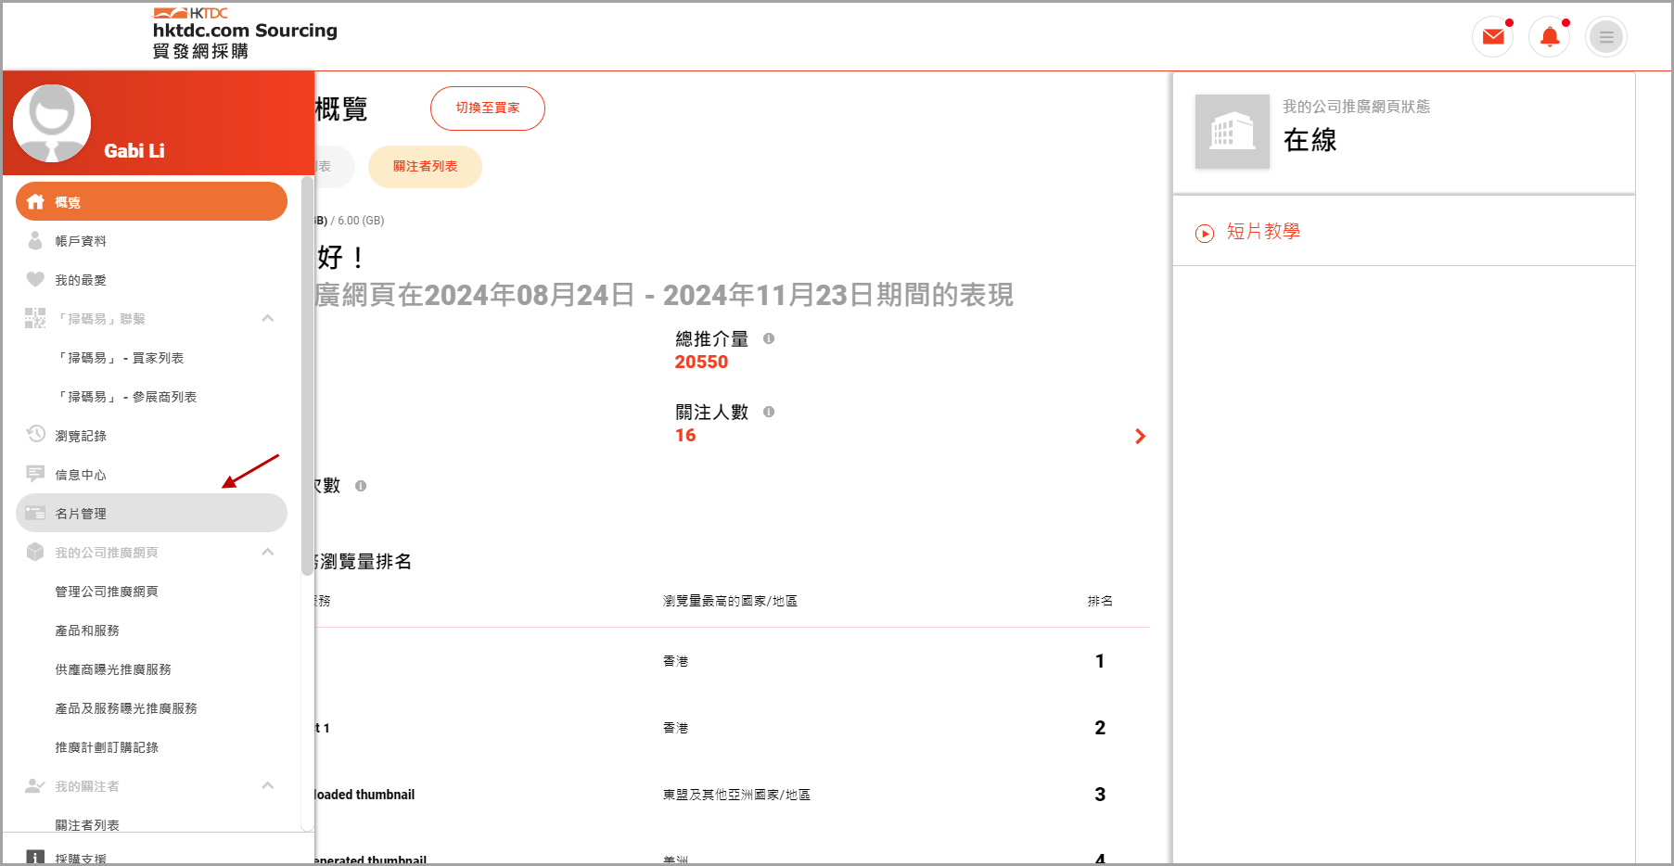
Task: Click the 切換至買家 button
Action: coord(488,108)
